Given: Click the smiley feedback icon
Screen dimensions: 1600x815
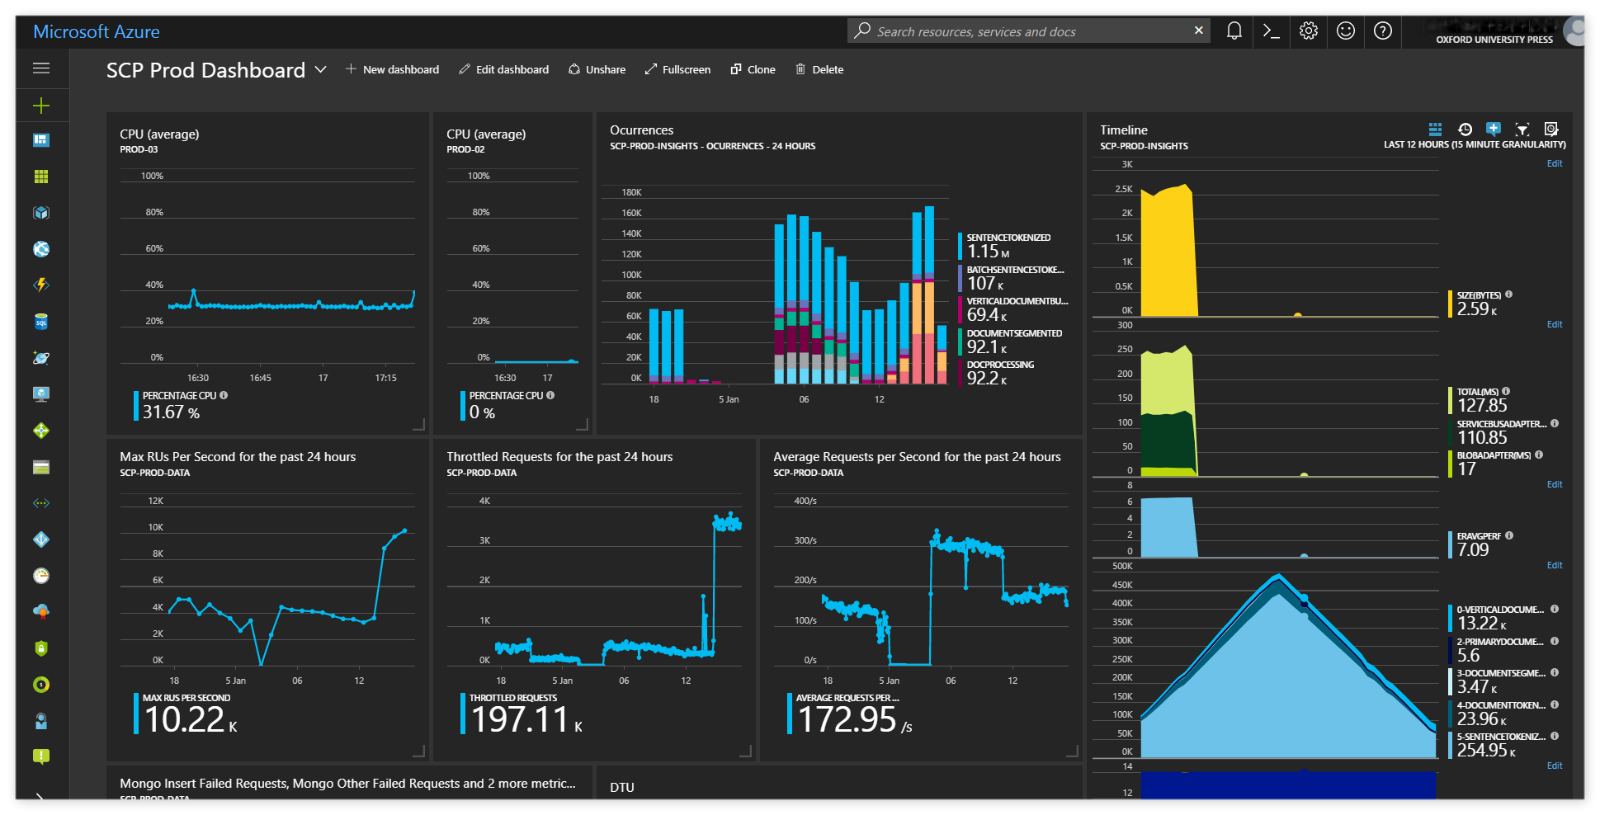Looking at the screenshot, I should 1346,31.
